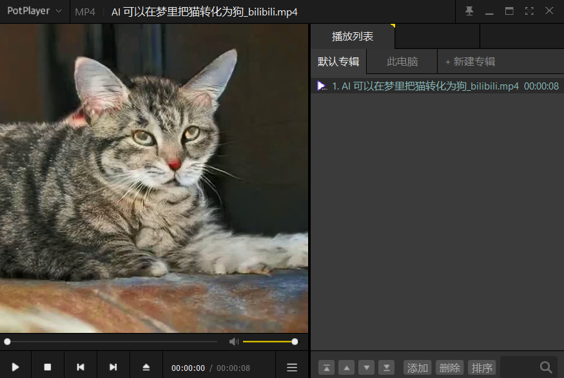Close the PotPlayer window
The width and height of the screenshot is (564, 378).
(x=549, y=11)
